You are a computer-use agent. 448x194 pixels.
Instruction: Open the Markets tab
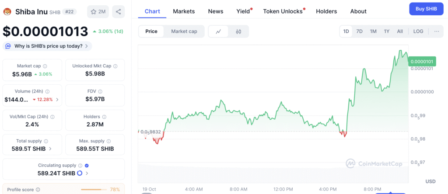click(184, 11)
